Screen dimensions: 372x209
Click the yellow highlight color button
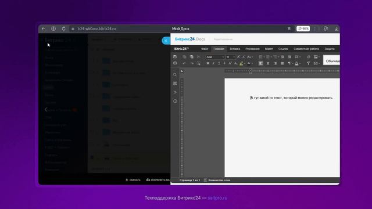[x=241, y=63]
